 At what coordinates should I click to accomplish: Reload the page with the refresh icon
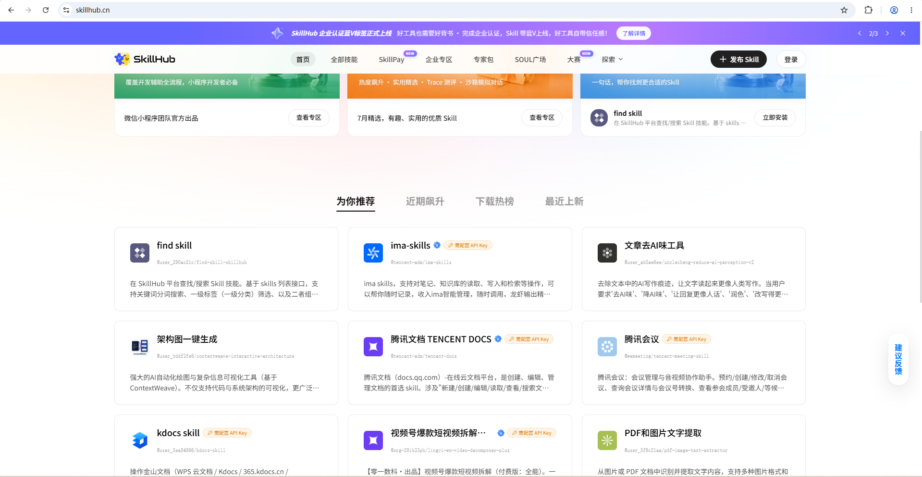[x=46, y=10]
